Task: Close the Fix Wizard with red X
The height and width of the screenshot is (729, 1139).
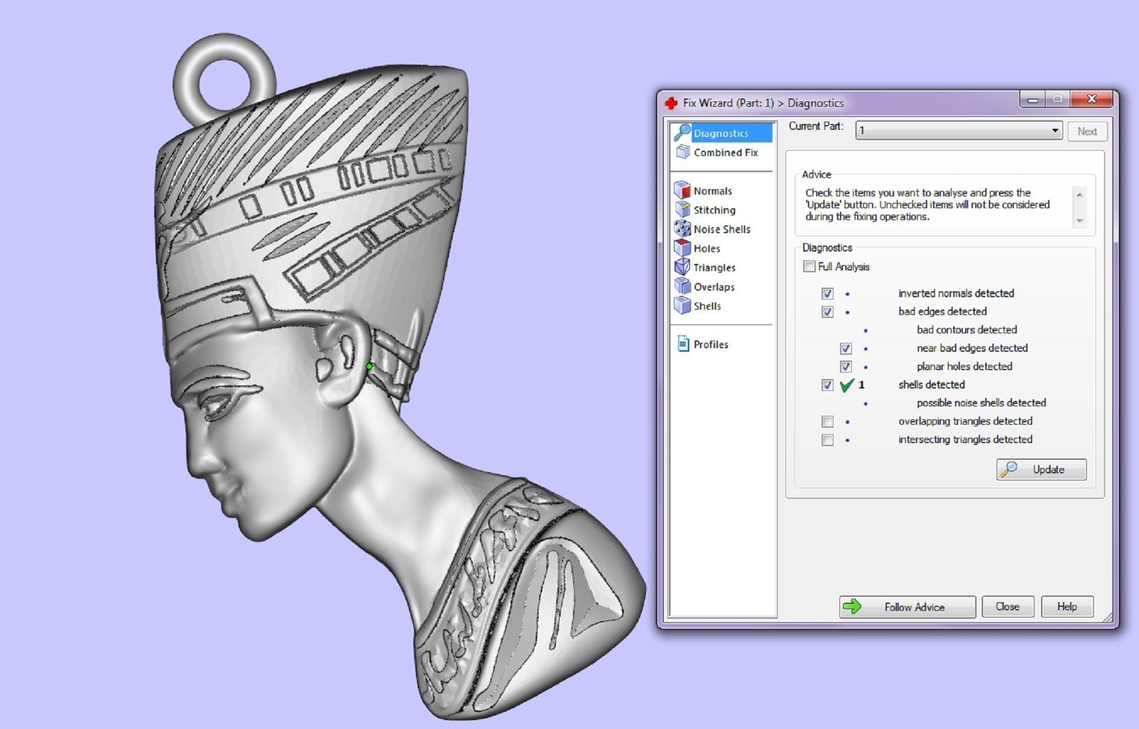Action: tap(1092, 99)
